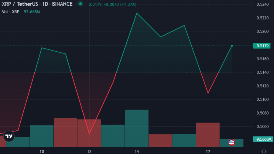Viewport: 274px width, 154px height.
Task: Click the 0.5179 last price in header
Action: click(95, 4)
